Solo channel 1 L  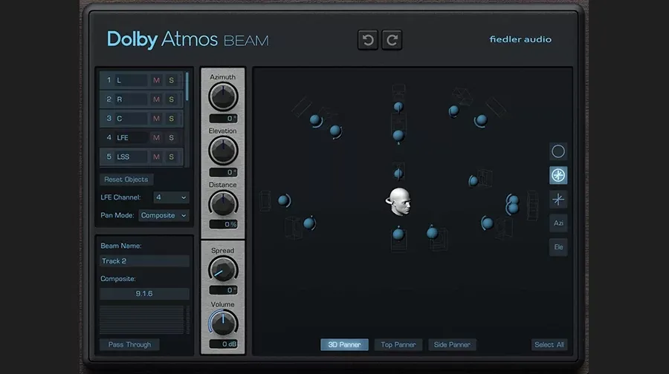pyautogui.click(x=171, y=80)
